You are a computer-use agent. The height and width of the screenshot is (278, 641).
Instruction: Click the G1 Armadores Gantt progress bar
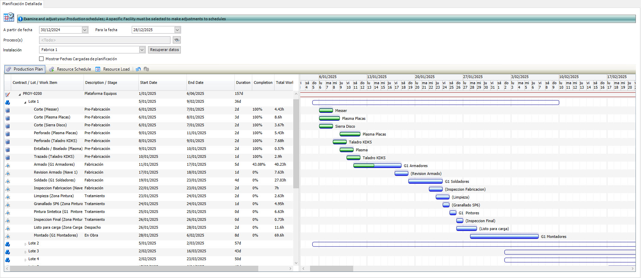[x=377, y=166]
